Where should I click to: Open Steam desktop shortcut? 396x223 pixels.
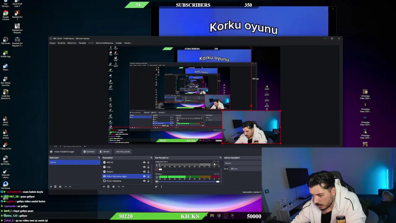click(x=6, y=67)
